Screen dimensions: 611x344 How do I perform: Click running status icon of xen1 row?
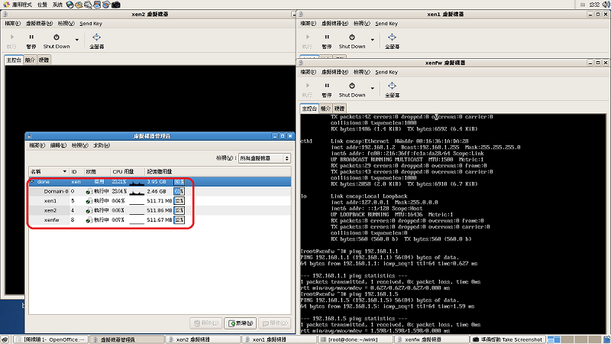[89, 201]
